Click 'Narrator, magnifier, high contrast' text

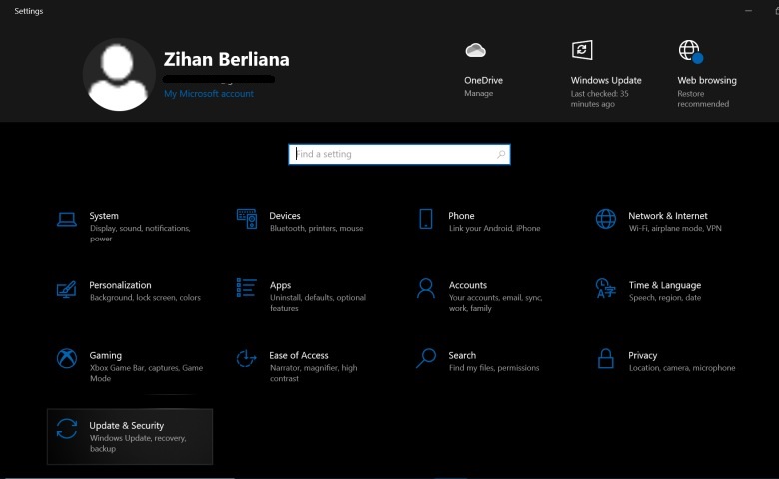click(313, 373)
